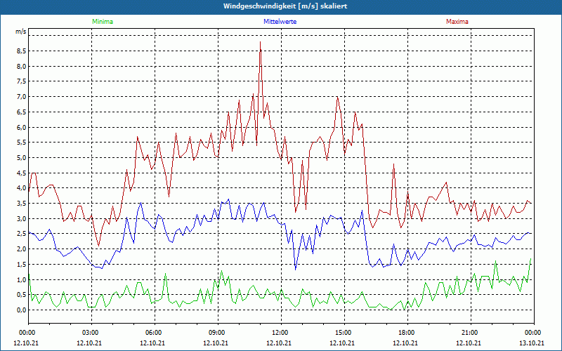
Task: Click the Mittelwerte legend label
Action: [280, 22]
